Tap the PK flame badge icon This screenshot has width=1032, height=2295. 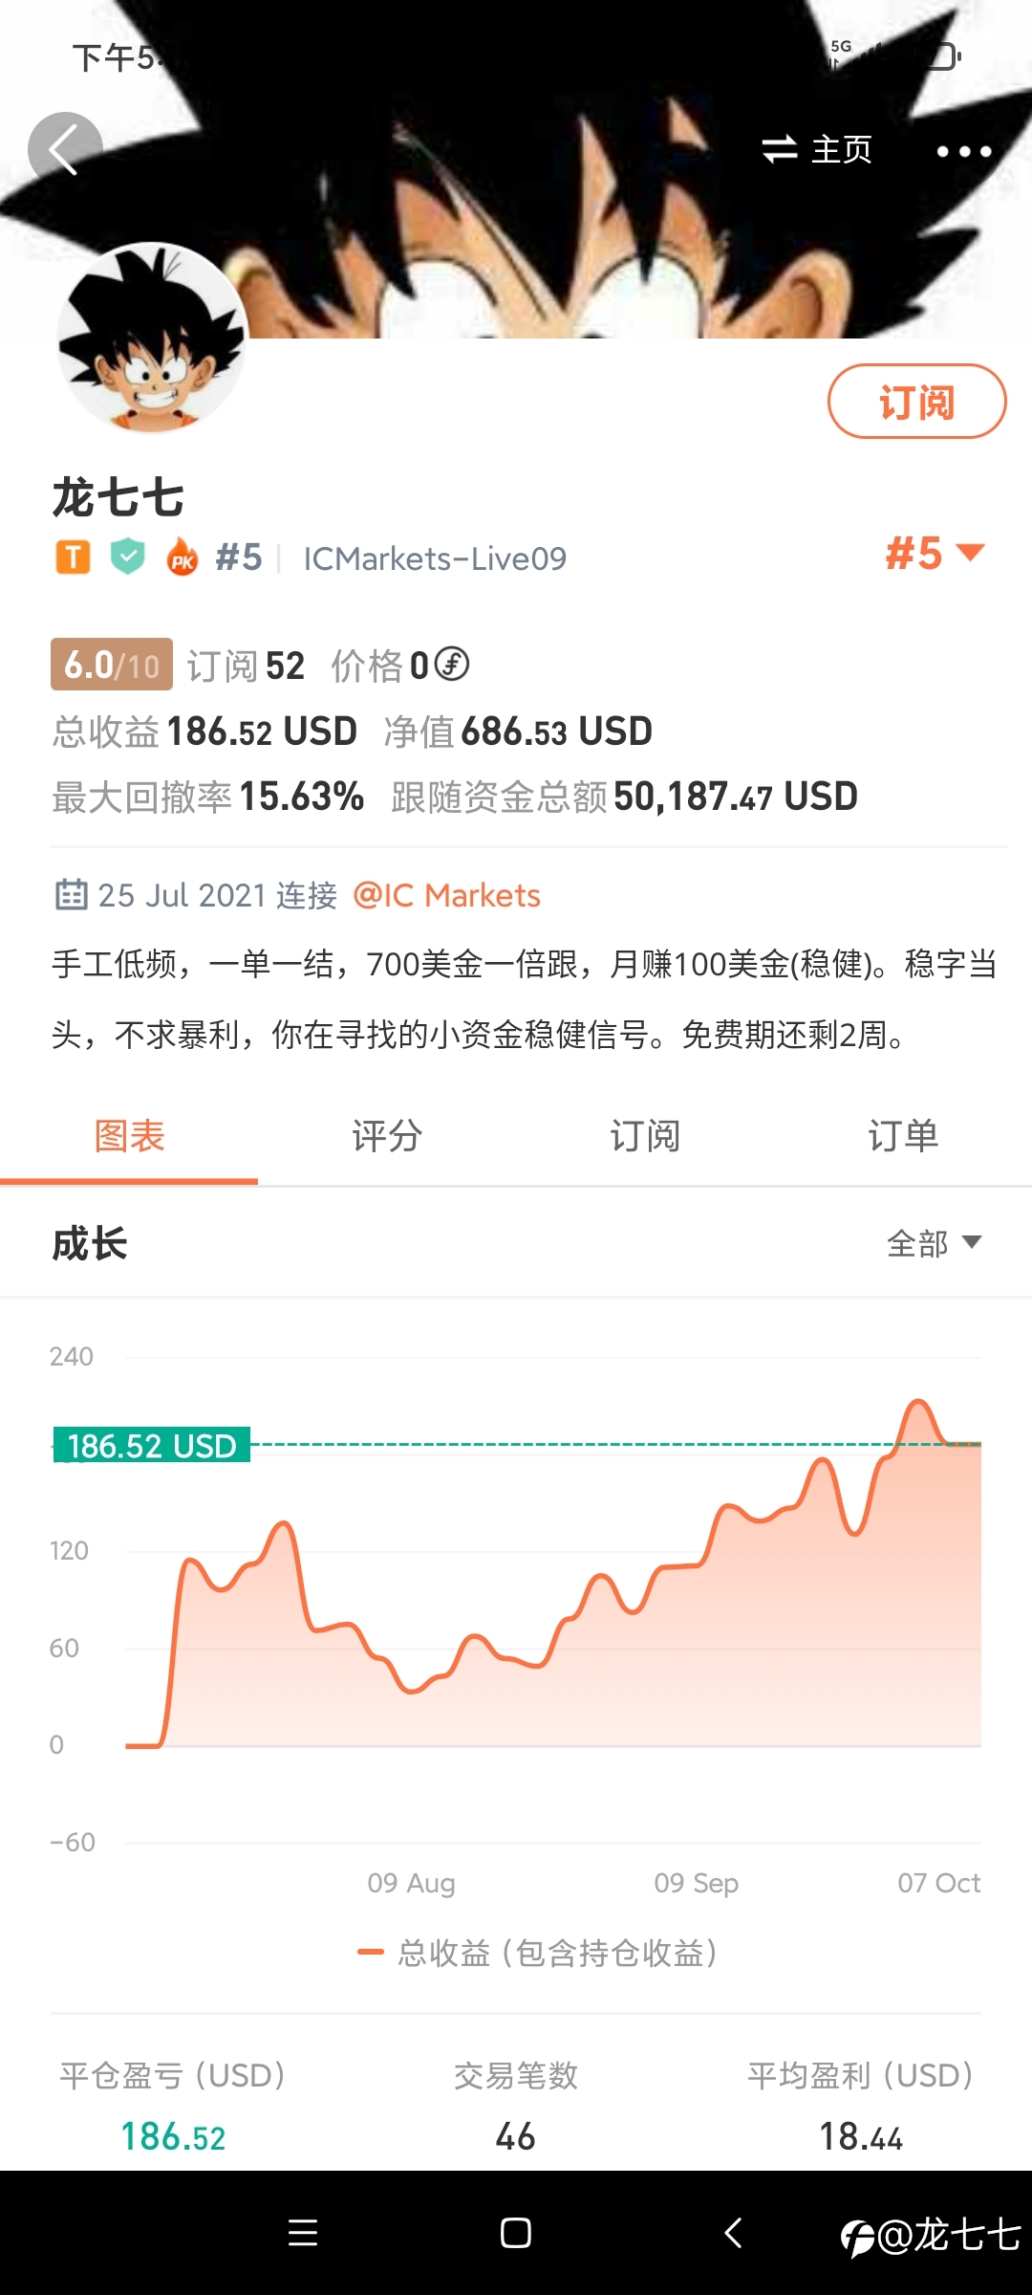tap(182, 557)
